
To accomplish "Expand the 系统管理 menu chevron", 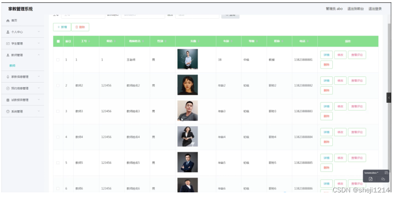I will tap(38, 112).
